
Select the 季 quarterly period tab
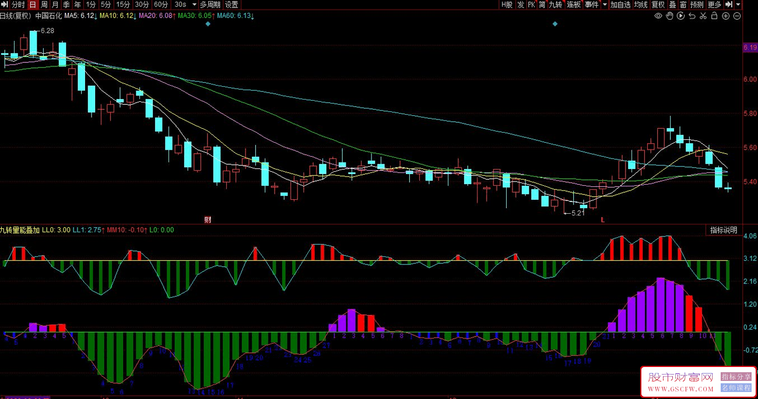click(x=66, y=4)
